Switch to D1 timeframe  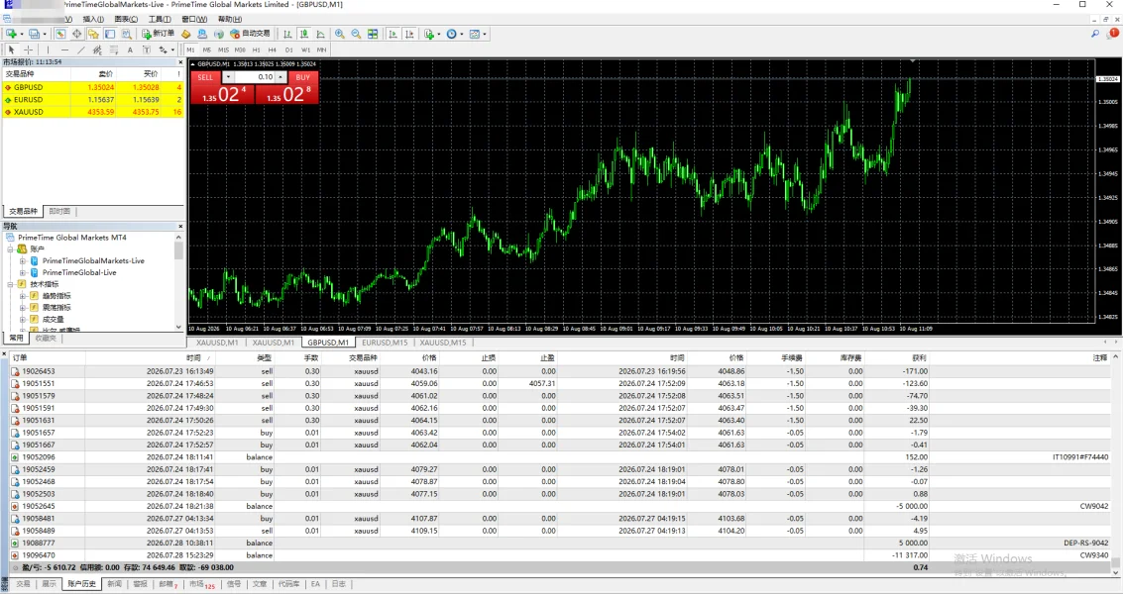[288, 50]
